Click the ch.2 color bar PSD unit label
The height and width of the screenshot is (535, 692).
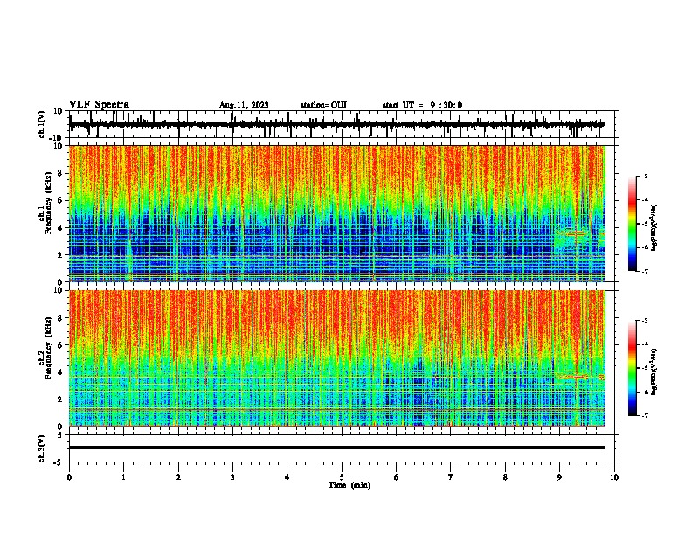coord(654,372)
